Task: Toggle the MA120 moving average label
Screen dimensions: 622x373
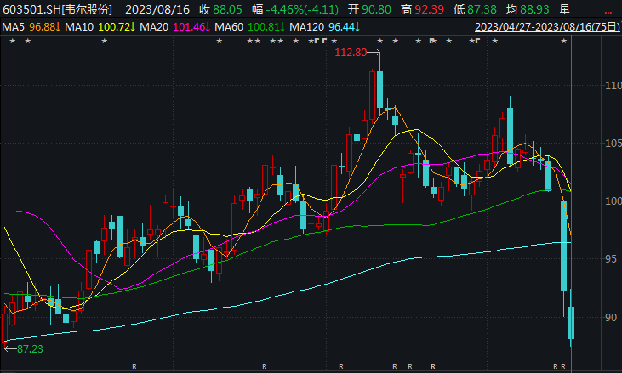Action: click(324, 27)
